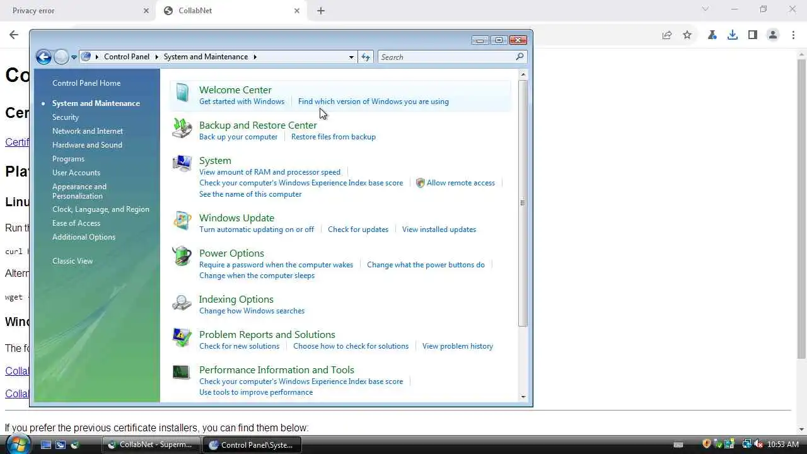Click the Performance Information and Tools icon
This screenshot has width=807, height=454.
(x=182, y=373)
